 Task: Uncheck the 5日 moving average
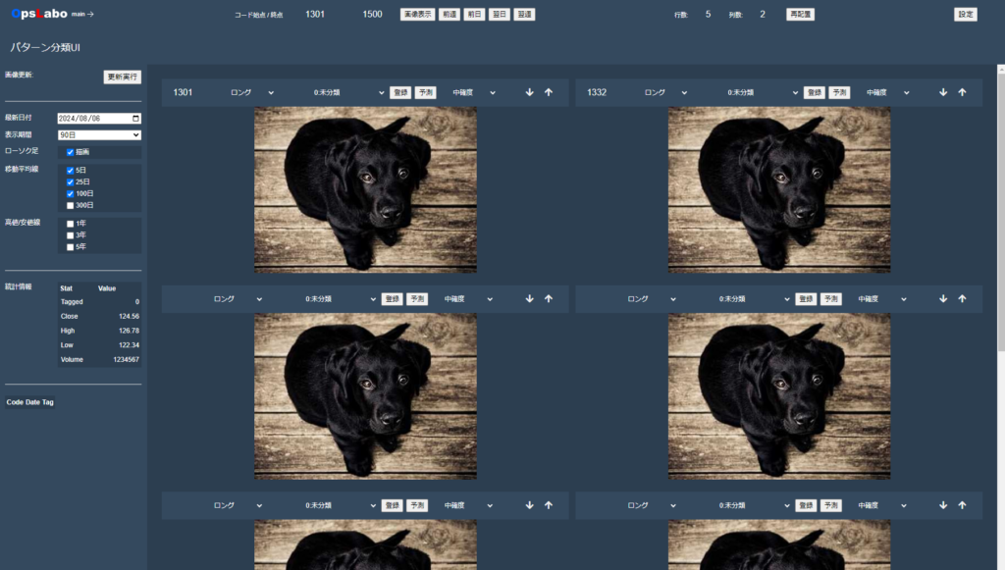click(70, 171)
